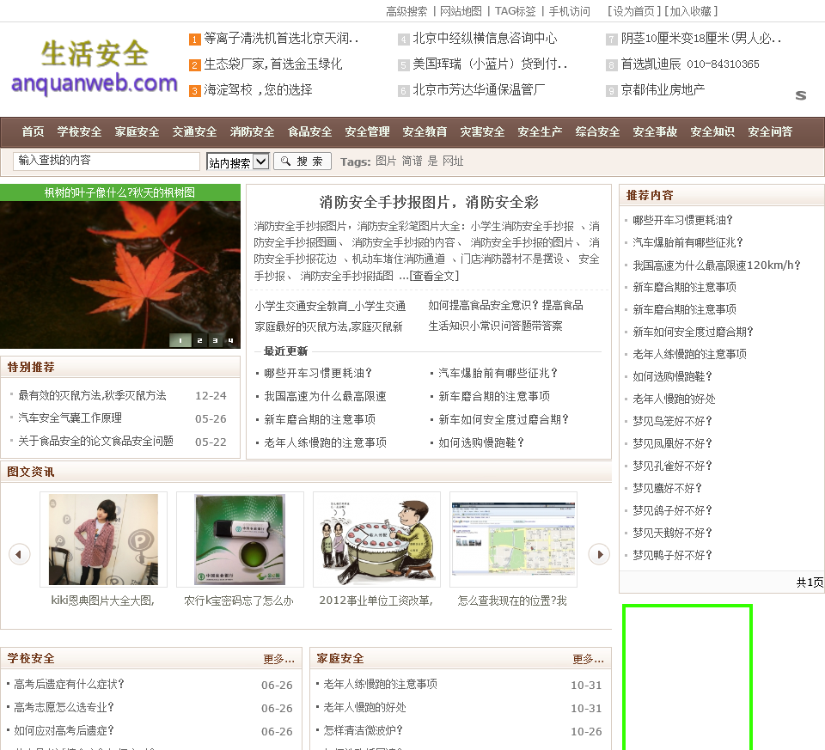
Task: Open the 怎么查我现在的位置 map thumbnail
Action: (514, 540)
